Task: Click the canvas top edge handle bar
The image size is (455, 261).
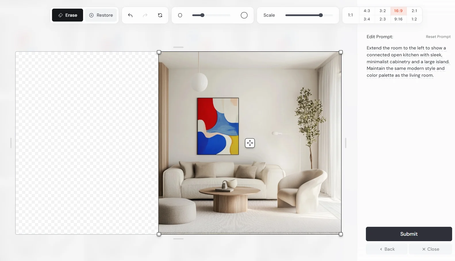Action: [x=178, y=47]
